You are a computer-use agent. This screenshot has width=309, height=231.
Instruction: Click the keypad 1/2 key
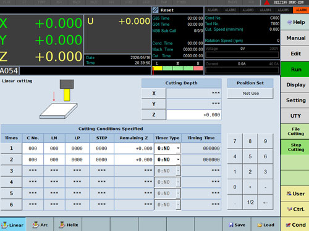pos(250,203)
